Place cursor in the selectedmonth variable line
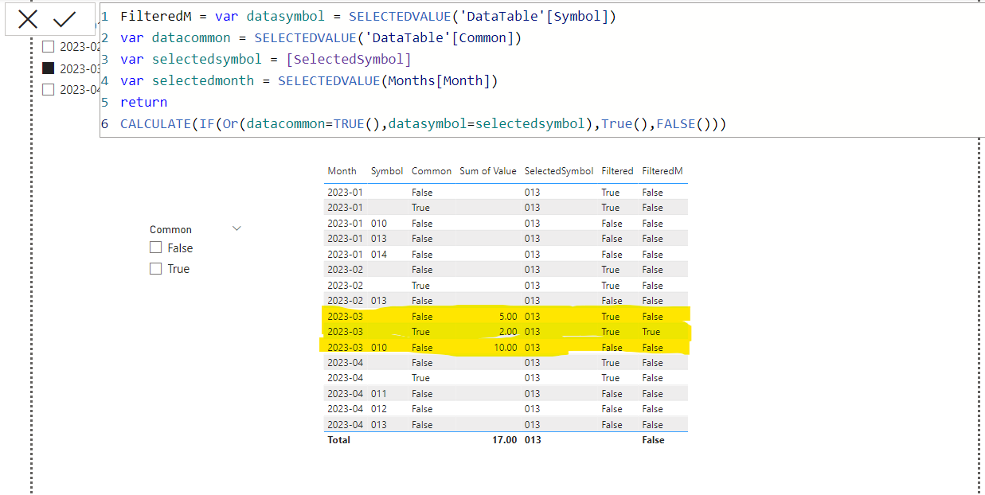Viewport: 985px width, 495px height. click(x=309, y=81)
